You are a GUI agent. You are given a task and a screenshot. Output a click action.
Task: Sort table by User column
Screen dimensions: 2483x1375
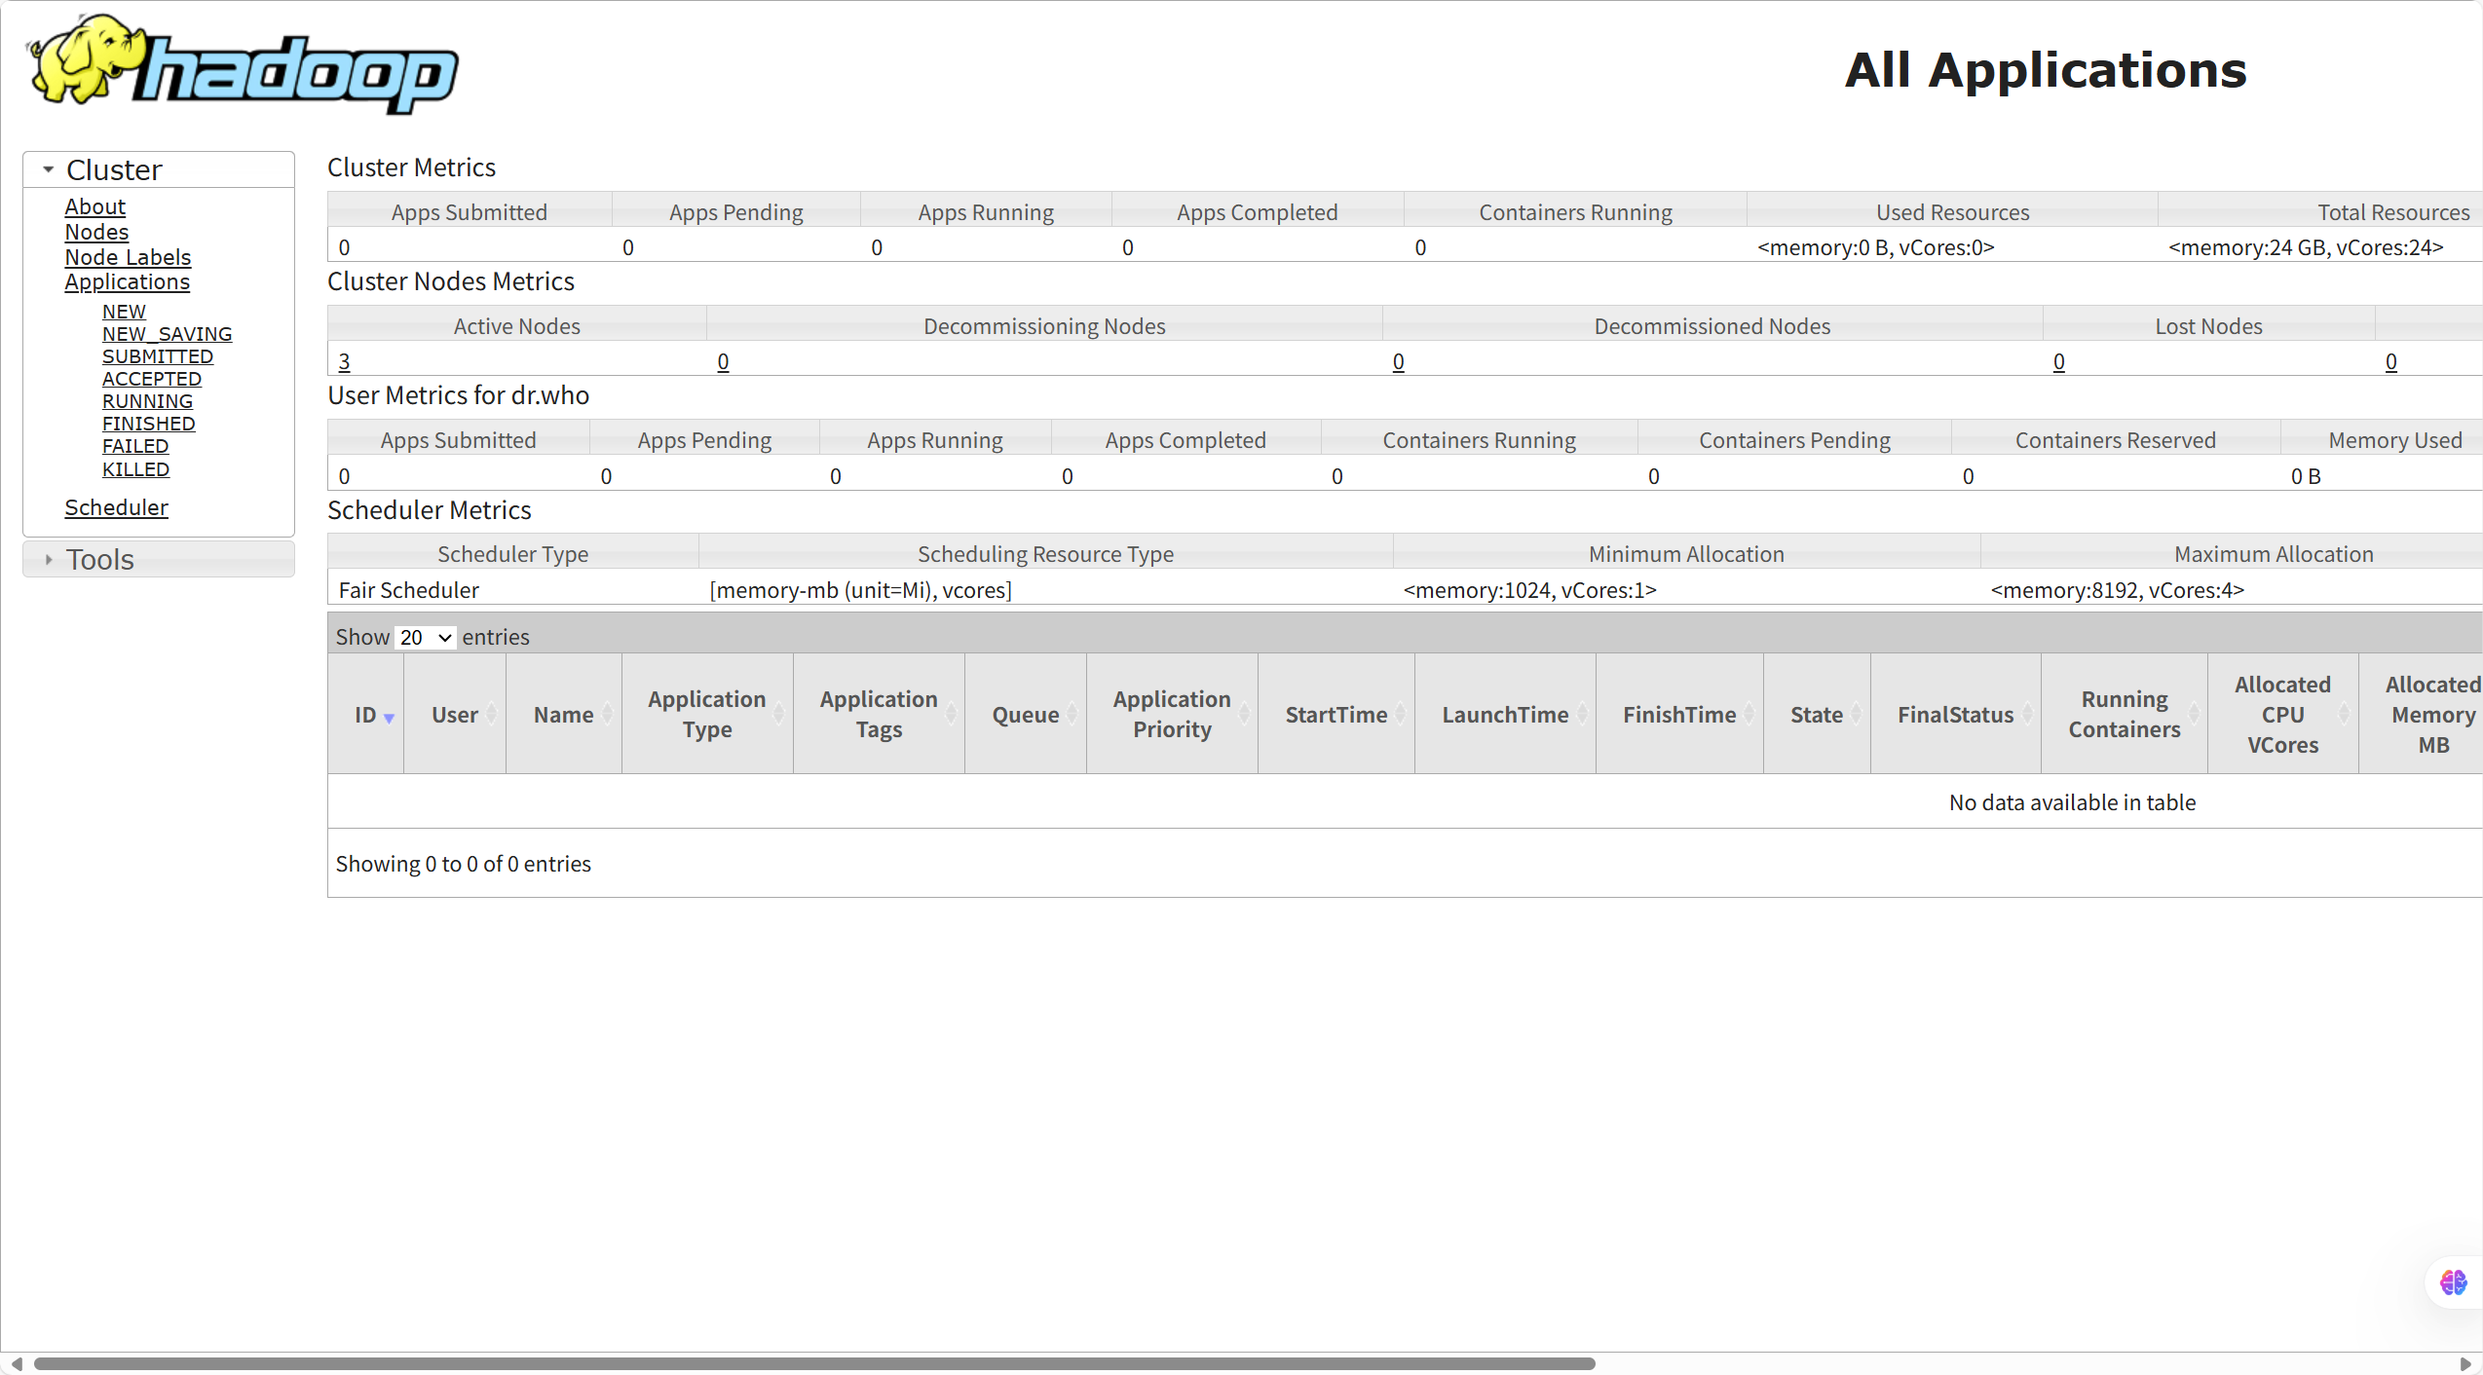[454, 714]
